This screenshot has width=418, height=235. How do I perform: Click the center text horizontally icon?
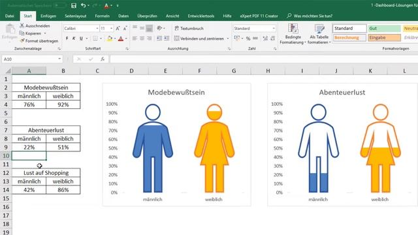point(142,39)
